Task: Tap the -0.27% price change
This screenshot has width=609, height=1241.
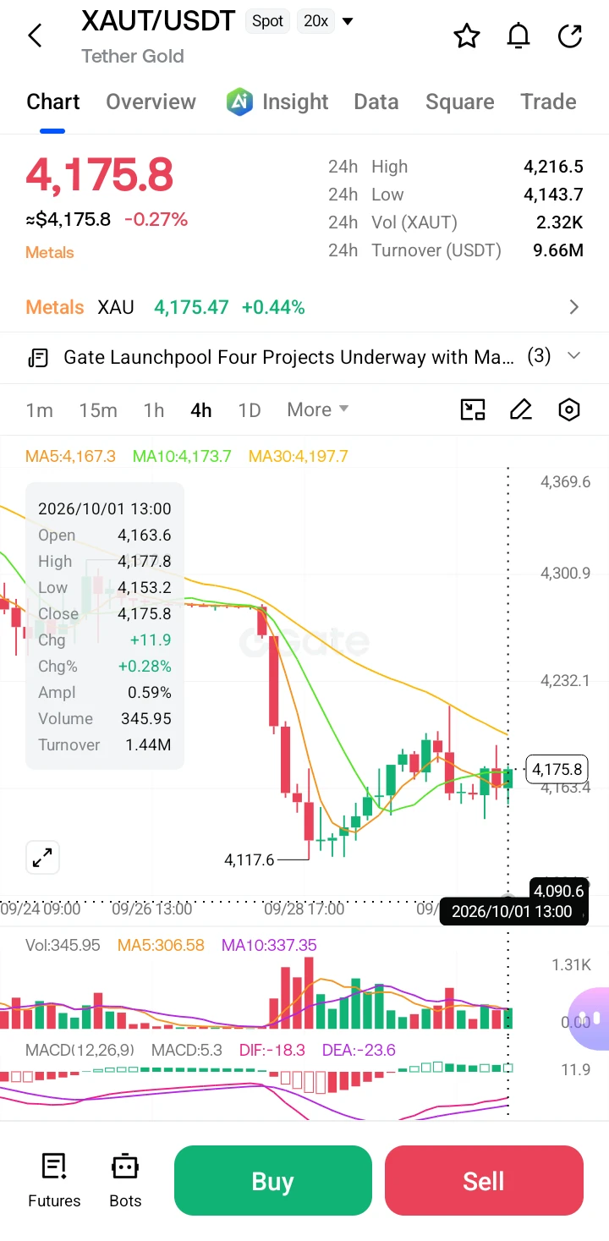Action: (156, 220)
